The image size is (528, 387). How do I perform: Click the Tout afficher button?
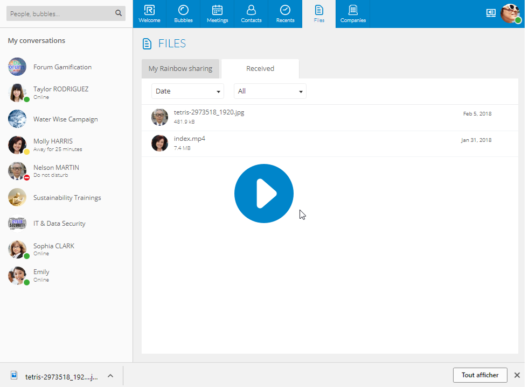[x=480, y=375]
